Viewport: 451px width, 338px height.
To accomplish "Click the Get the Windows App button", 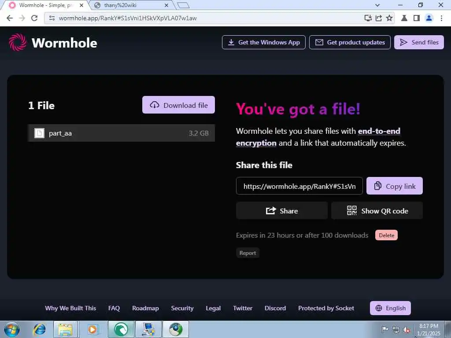I will pos(263,42).
